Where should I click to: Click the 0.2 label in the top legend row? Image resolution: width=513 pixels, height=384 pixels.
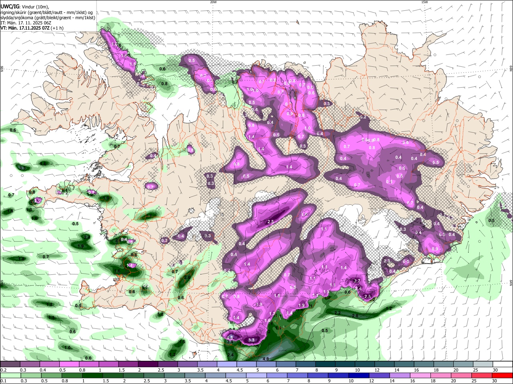point(3,370)
